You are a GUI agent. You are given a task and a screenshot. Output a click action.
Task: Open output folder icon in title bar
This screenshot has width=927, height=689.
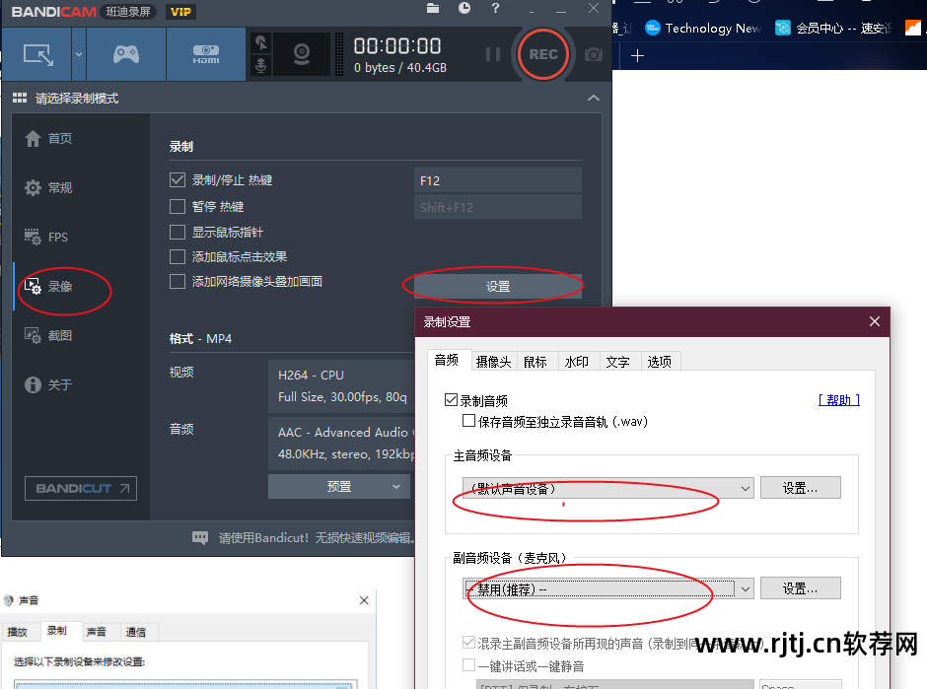point(433,8)
